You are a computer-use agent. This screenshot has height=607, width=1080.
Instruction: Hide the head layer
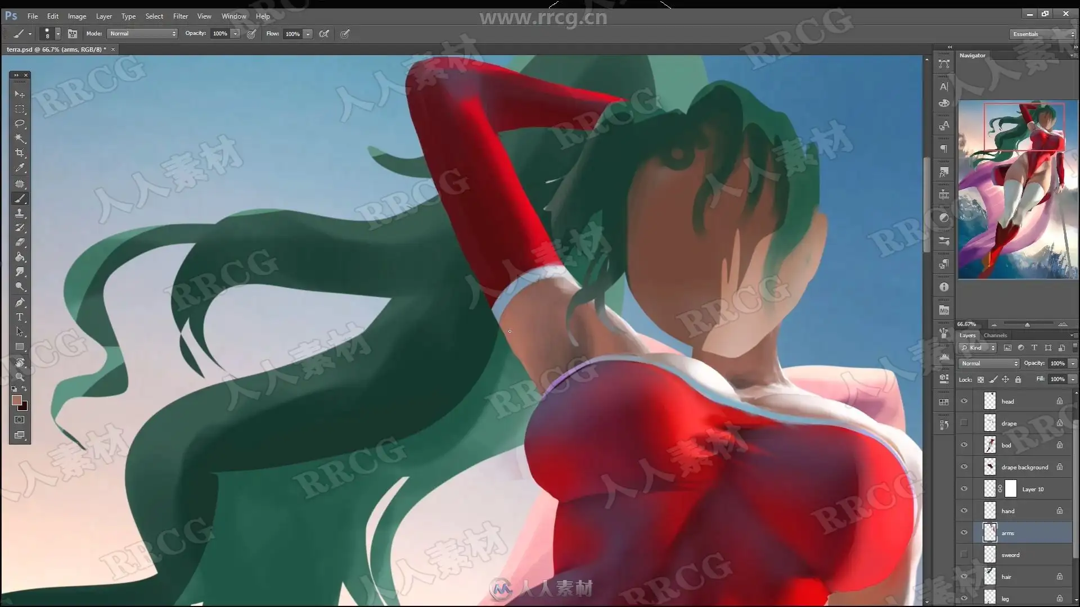coord(964,401)
